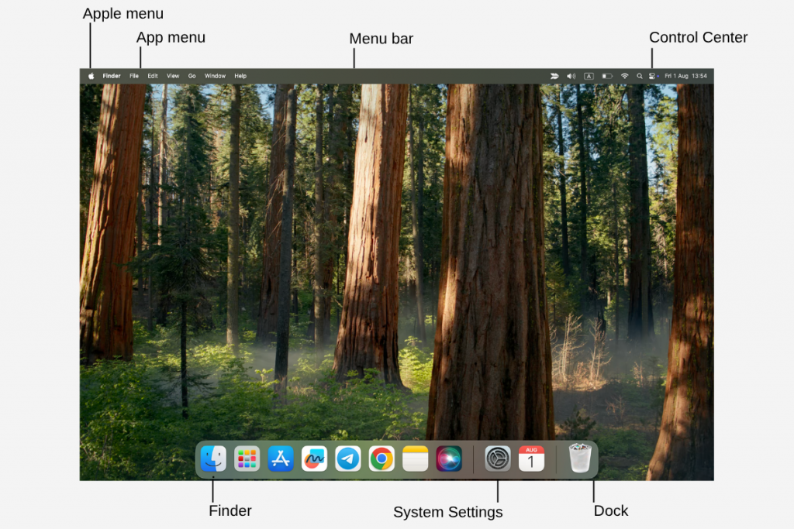This screenshot has height=529, width=794.
Task: Click the Spotlight search magnifier
Action: click(639, 76)
